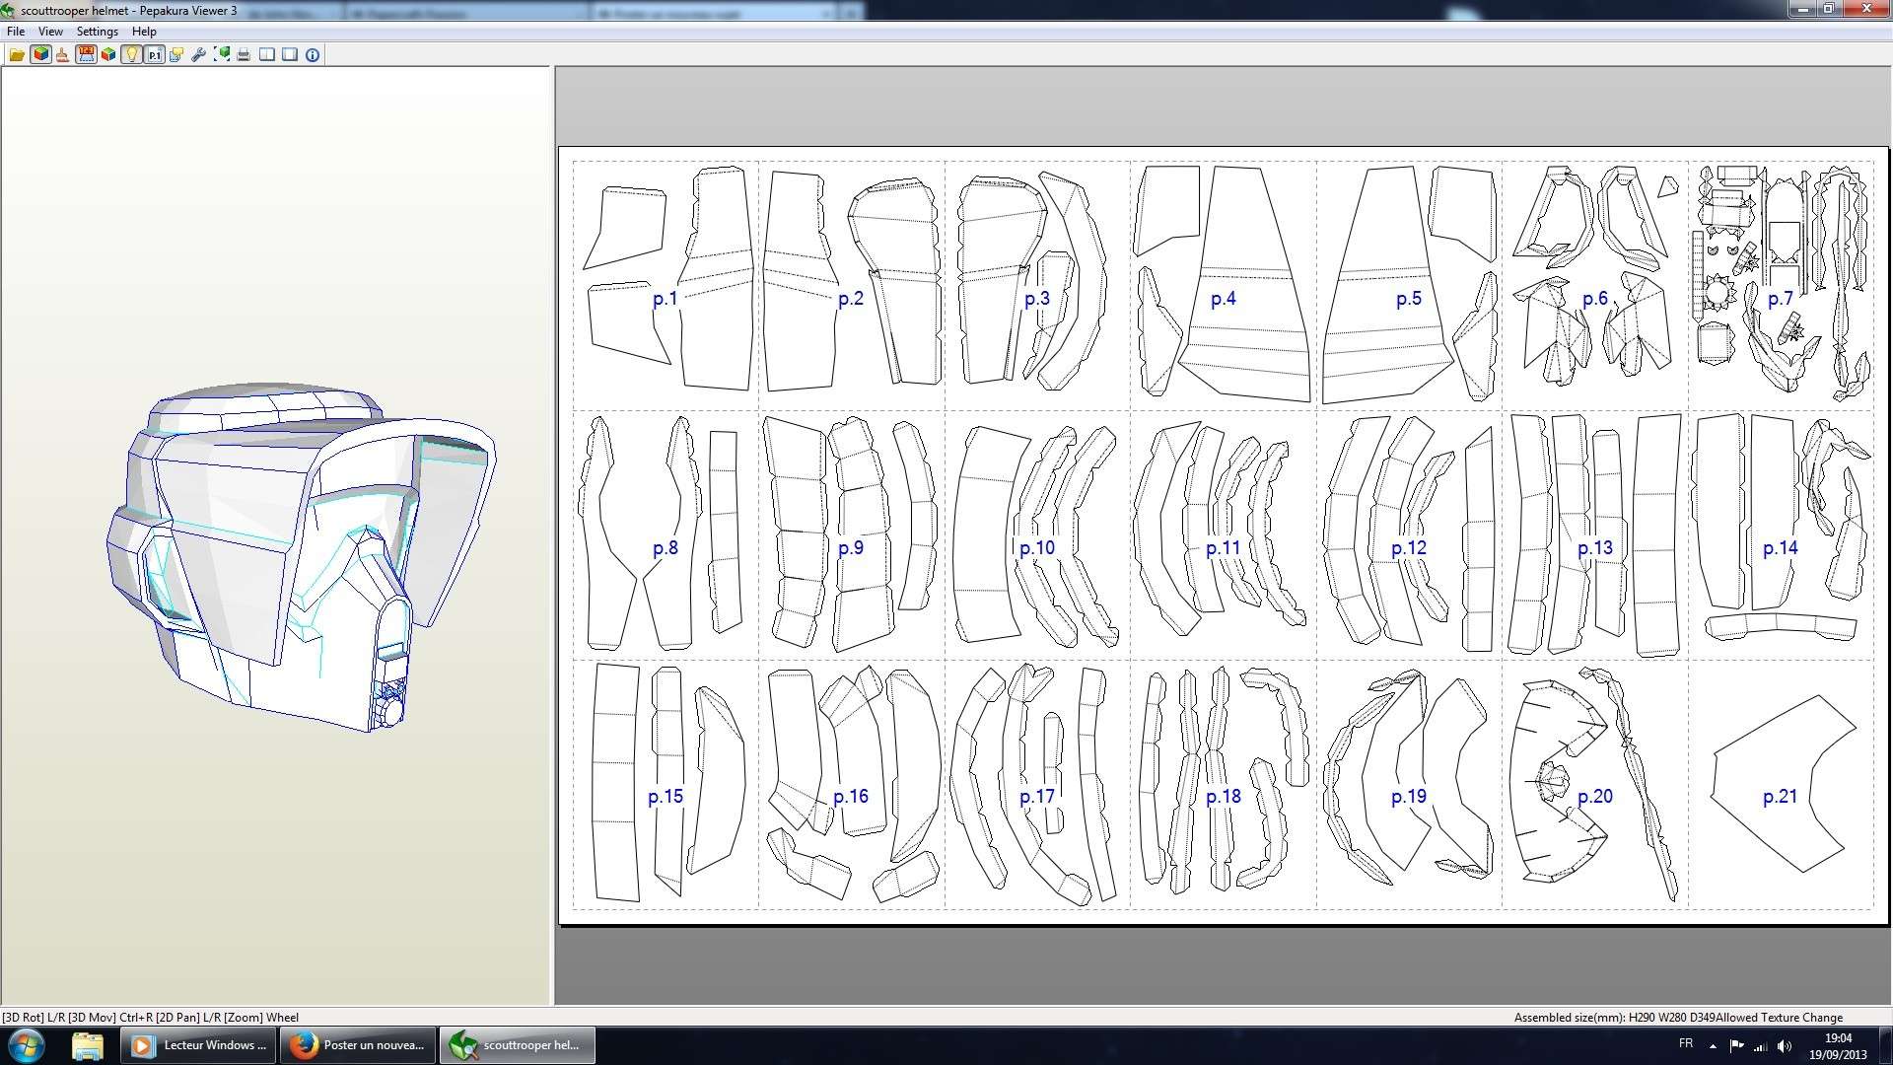The height and width of the screenshot is (1065, 1893).
Task: Click the 3D scout trooper helmet model
Action: coord(301,557)
